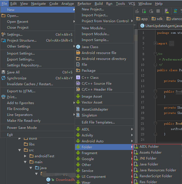
Task: Click the Java Class icon in New submenu
Action: 78,47
